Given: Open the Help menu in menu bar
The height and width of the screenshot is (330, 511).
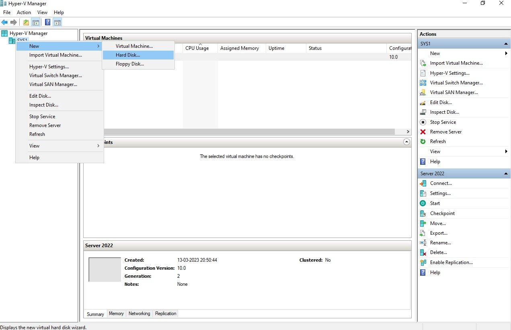Looking at the screenshot, I should (x=59, y=12).
